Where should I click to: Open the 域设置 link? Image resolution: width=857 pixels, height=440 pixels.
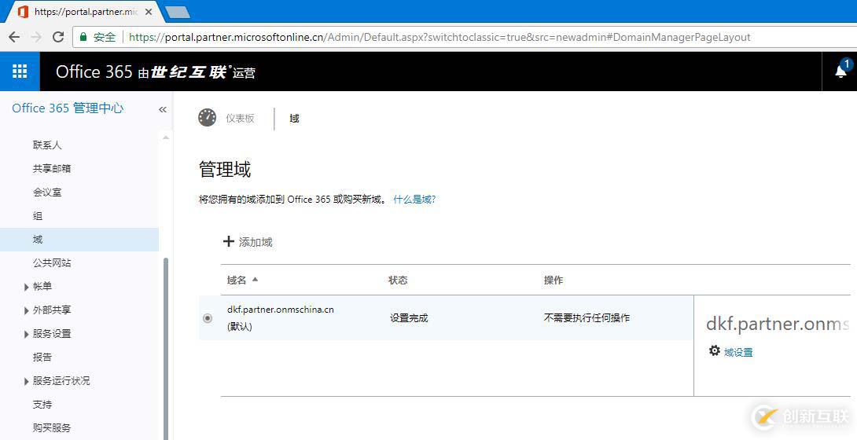pyautogui.click(x=738, y=352)
